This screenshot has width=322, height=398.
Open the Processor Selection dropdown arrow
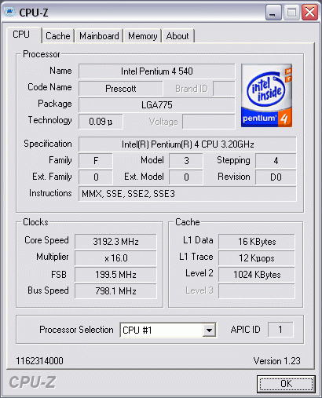tap(209, 330)
